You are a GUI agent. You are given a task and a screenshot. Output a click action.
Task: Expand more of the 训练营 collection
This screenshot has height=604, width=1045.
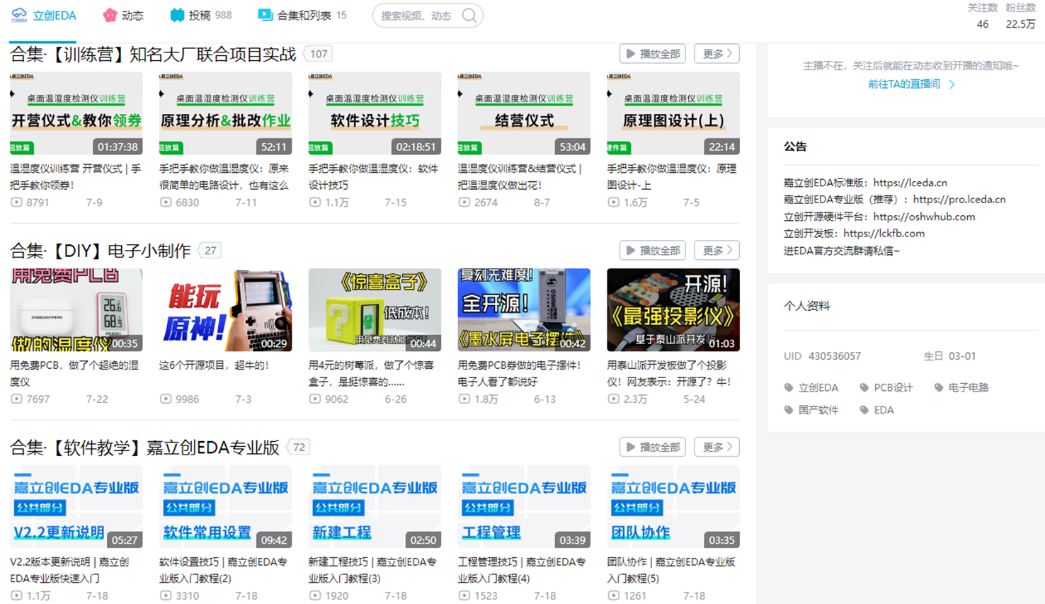click(x=717, y=54)
